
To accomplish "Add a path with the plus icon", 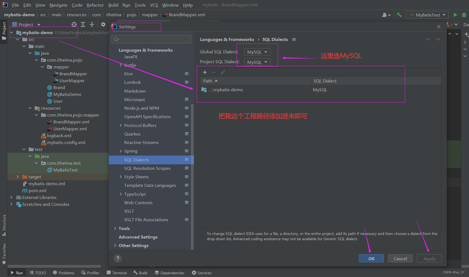I will pyautogui.click(x=205, y=72).
